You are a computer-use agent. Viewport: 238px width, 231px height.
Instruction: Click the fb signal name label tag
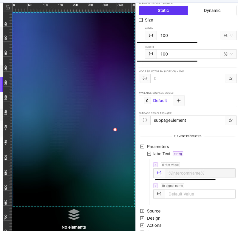(x=172, y=186)
